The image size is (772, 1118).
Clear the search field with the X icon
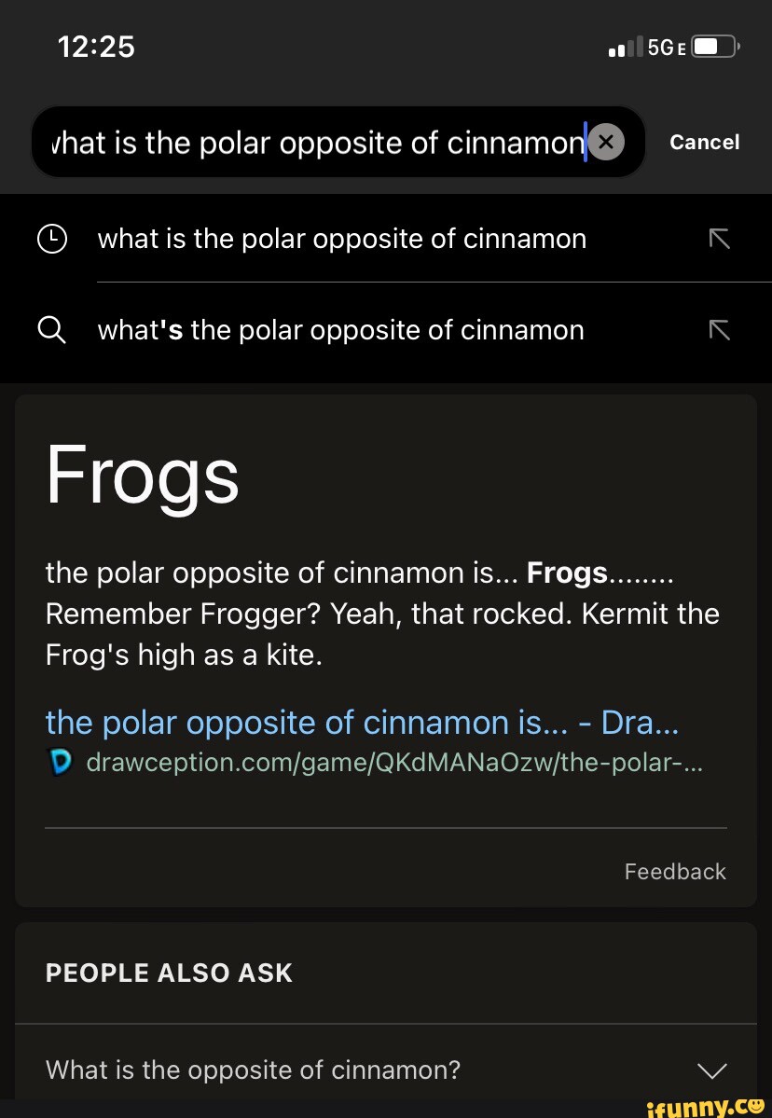point(605,142)
